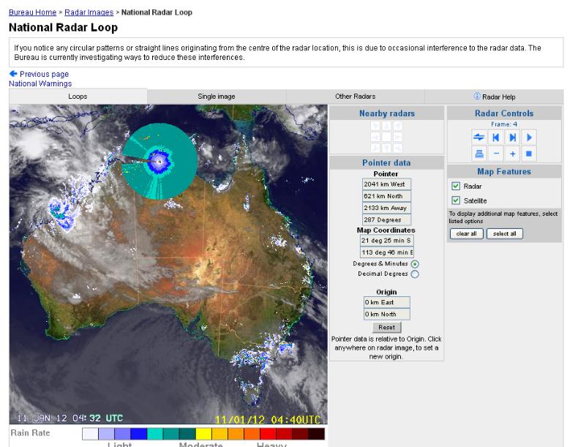Open the Other Radars tab

pos(355,97)
